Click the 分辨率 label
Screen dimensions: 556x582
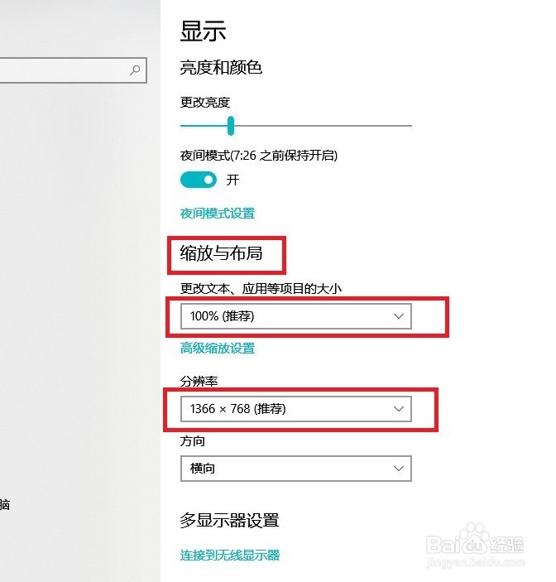[x=199, y=381]
